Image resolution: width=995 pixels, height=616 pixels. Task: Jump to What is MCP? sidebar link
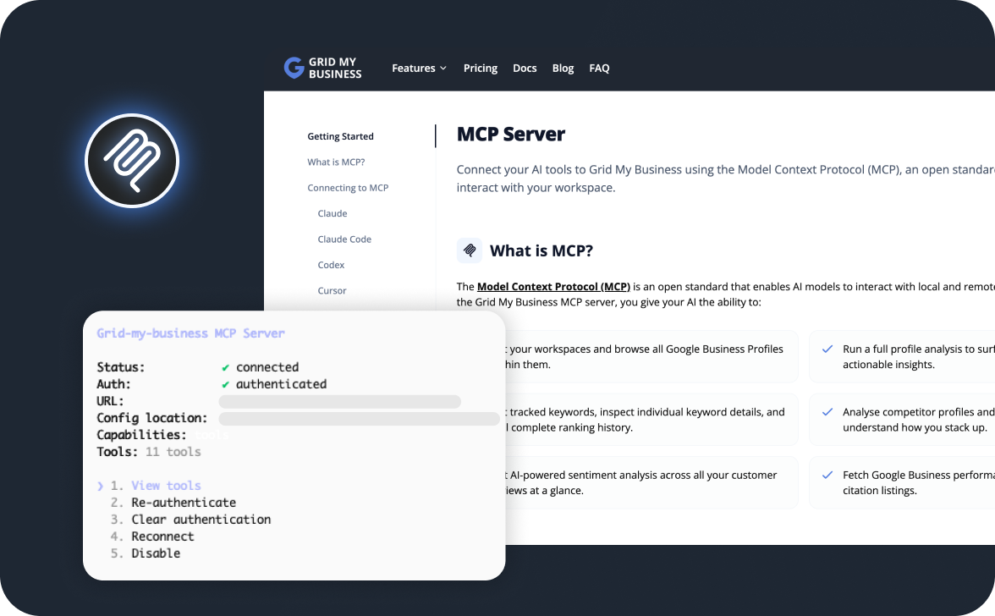click(337, 162)
